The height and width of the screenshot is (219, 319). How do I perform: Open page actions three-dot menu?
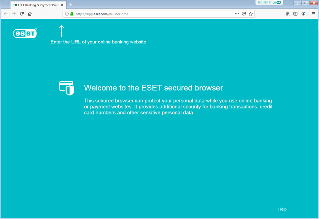237,14
